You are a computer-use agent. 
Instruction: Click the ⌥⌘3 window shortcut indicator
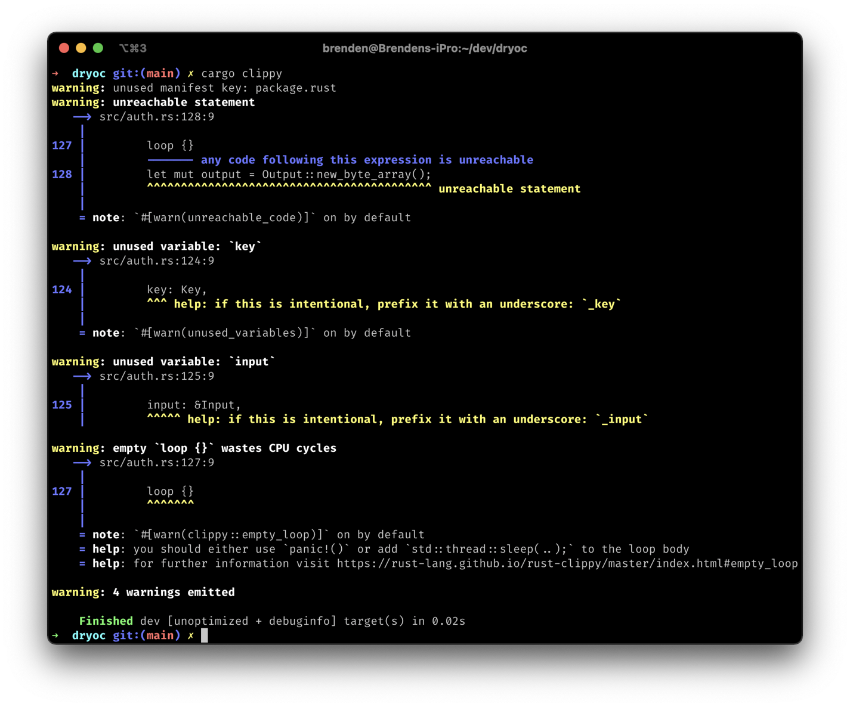(x=132, y=48)
